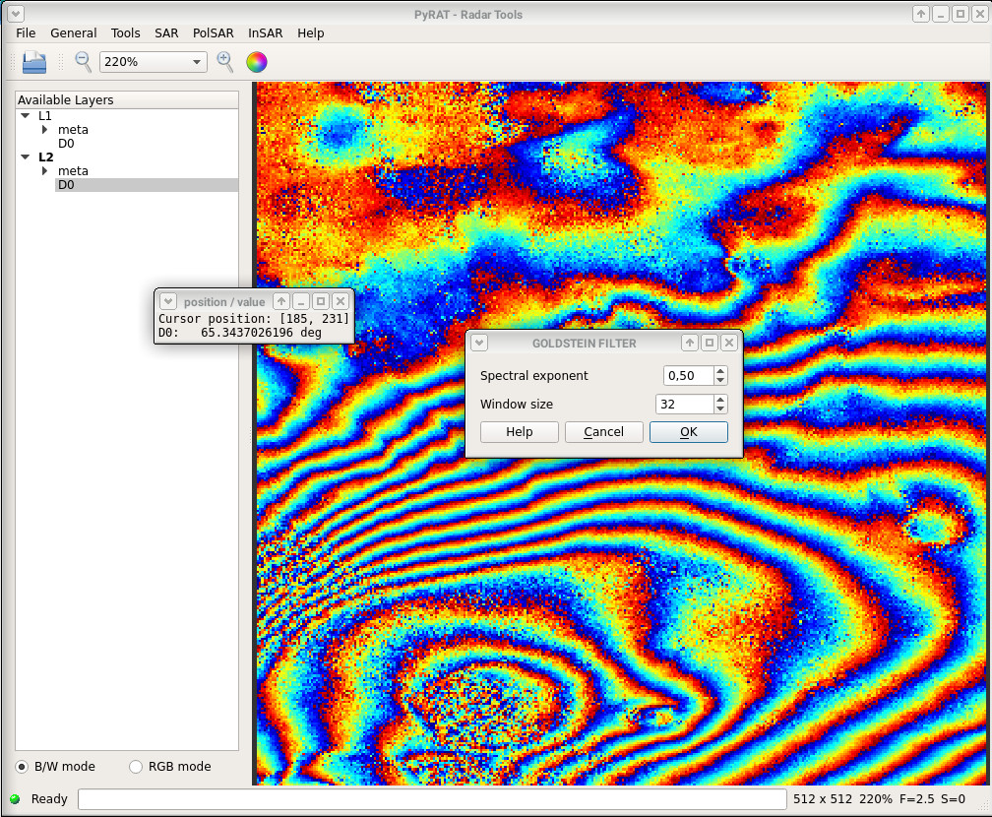The width and height of the screenshot is (992, 817).
Task: Select RGB mode radio button
Action: pos(136,767)
